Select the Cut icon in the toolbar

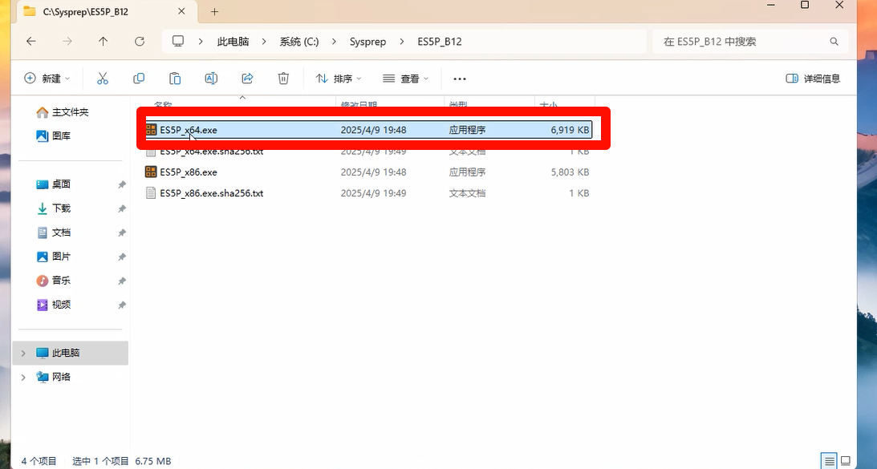coord(102,78)
